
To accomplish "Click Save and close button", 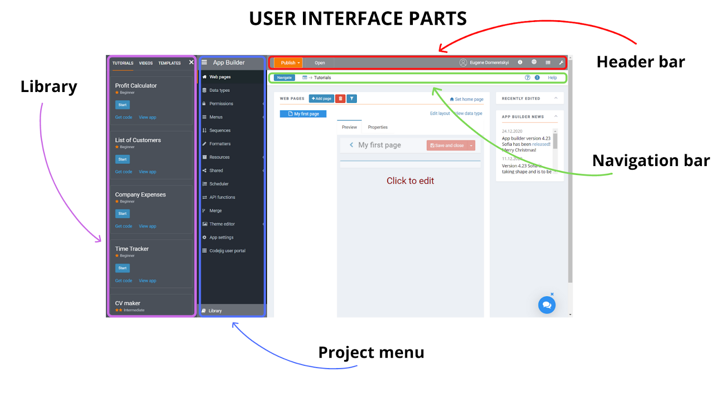I will [x=447, y=145].
